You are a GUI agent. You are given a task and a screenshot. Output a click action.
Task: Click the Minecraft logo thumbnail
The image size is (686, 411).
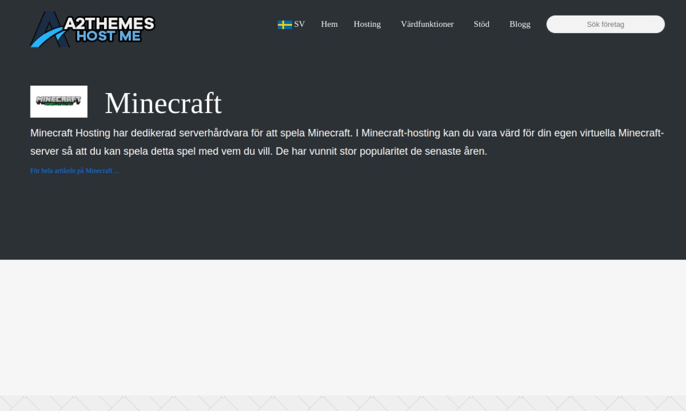(59, 102)
